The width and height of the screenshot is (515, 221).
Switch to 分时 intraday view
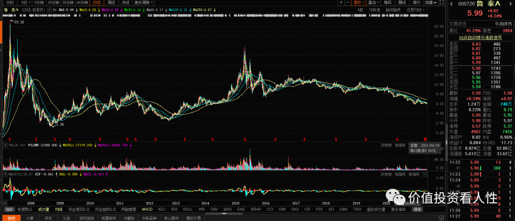[10, 3]
